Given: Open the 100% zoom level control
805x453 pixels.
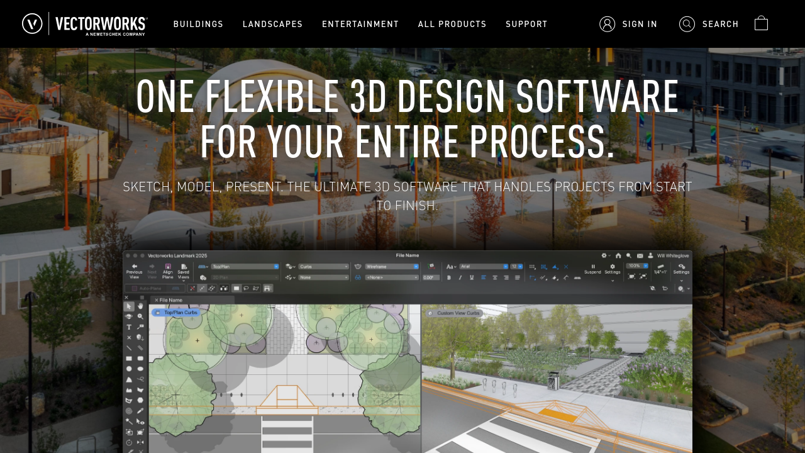Looking at the screenshot, I should [x=637, y=266].
